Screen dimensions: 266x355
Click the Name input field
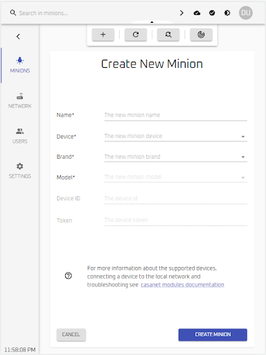[x=176, y=115]
